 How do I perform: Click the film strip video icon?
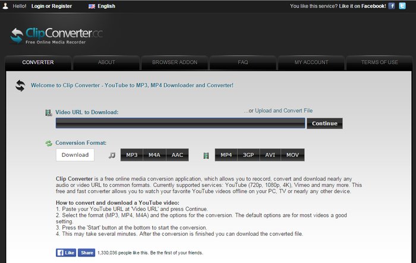click(206, 156)
